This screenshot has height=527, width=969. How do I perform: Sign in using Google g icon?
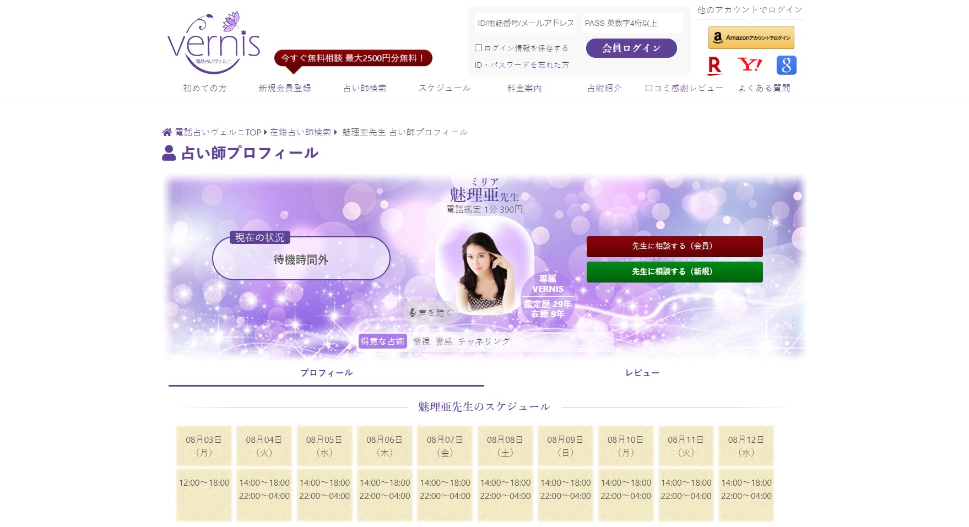[786, 65]
